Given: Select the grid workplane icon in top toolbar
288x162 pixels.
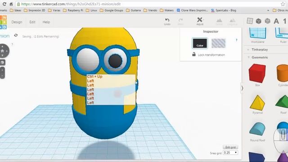Looking at the screenshot, I should point(250,21).
